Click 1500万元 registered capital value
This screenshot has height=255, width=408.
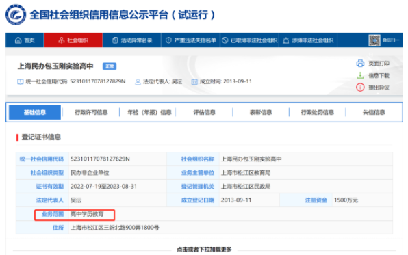346,200
